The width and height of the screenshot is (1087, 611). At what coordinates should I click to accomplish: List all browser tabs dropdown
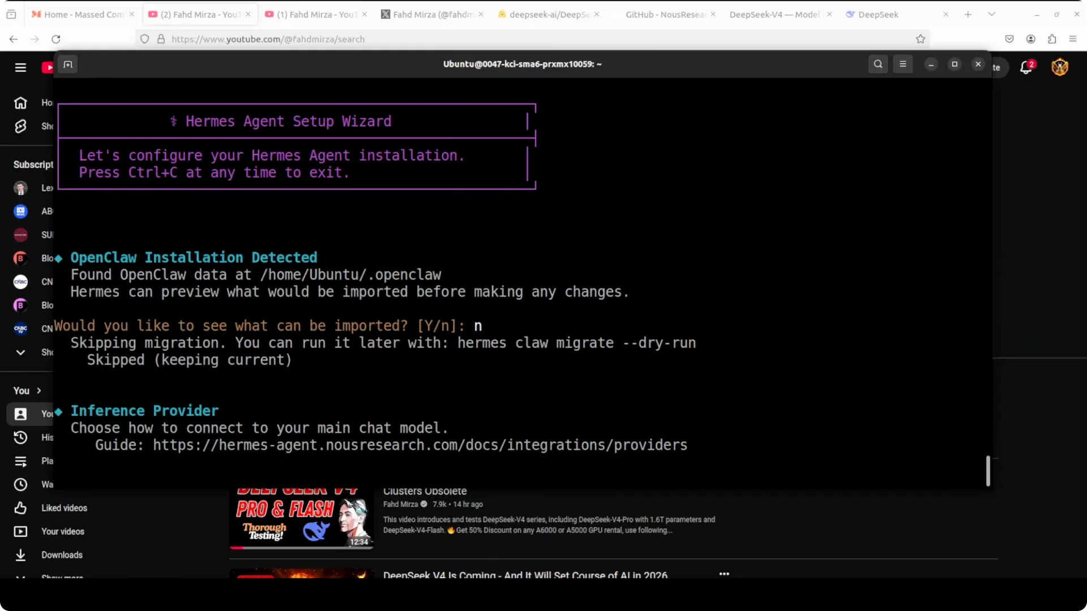992,14
